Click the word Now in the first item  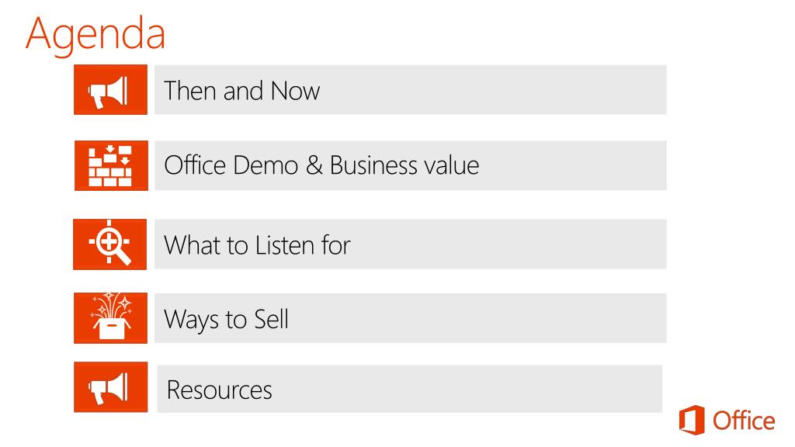coord(295,92)
